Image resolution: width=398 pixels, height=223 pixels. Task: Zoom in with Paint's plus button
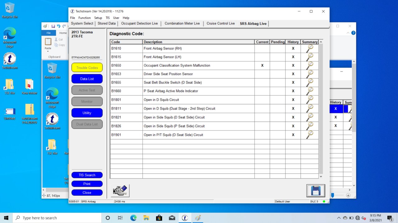348,195
